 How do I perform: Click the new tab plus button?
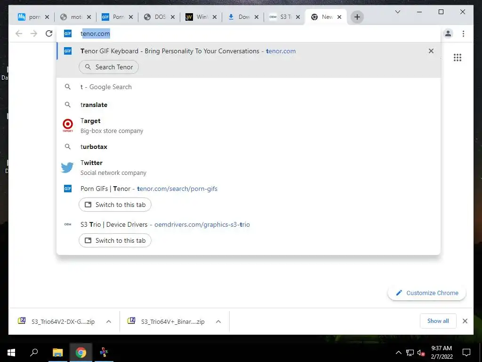pos(357,17)
